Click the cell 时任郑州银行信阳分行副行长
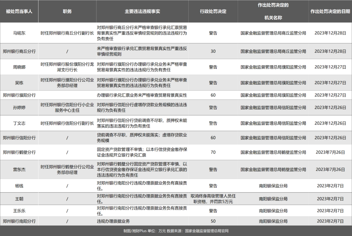This screenshot has height=236, width=352. pyautogui.click(x=67, y=123)
